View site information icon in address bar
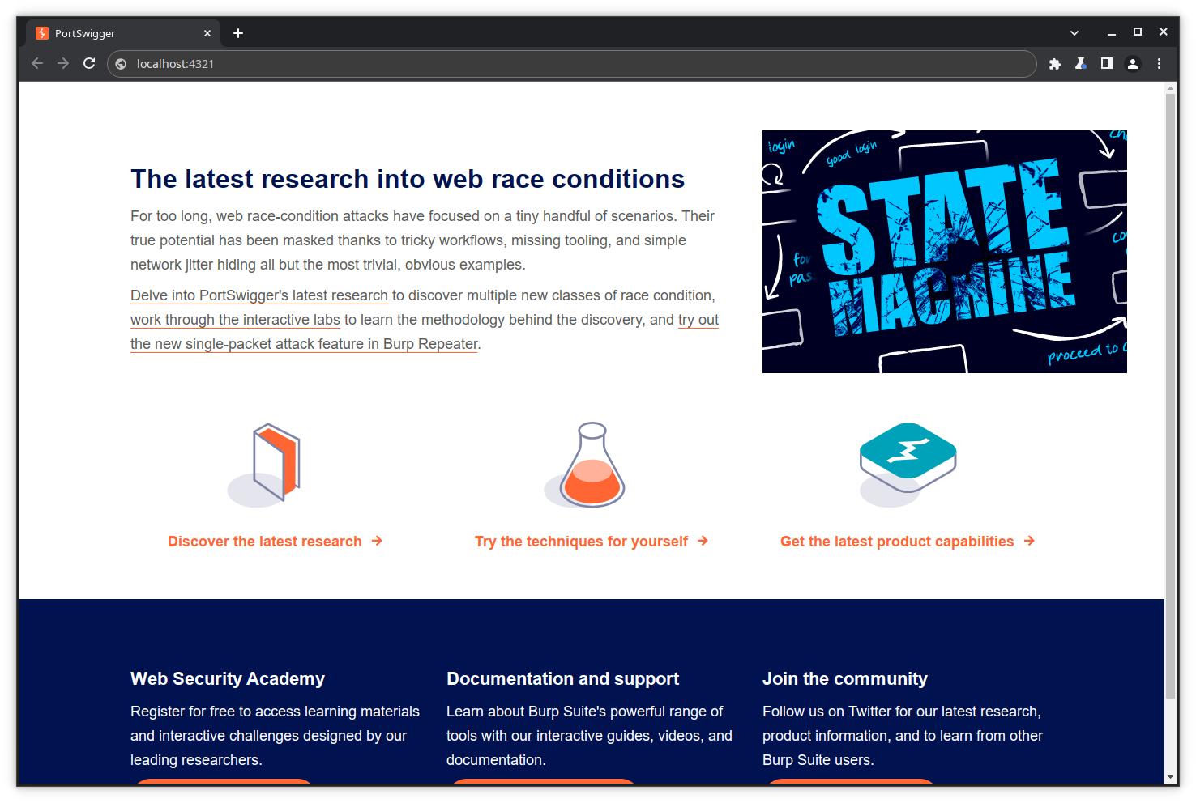The width and height of the screenshot is (1196, 803). pyautogui.click(x=121, y=64)
